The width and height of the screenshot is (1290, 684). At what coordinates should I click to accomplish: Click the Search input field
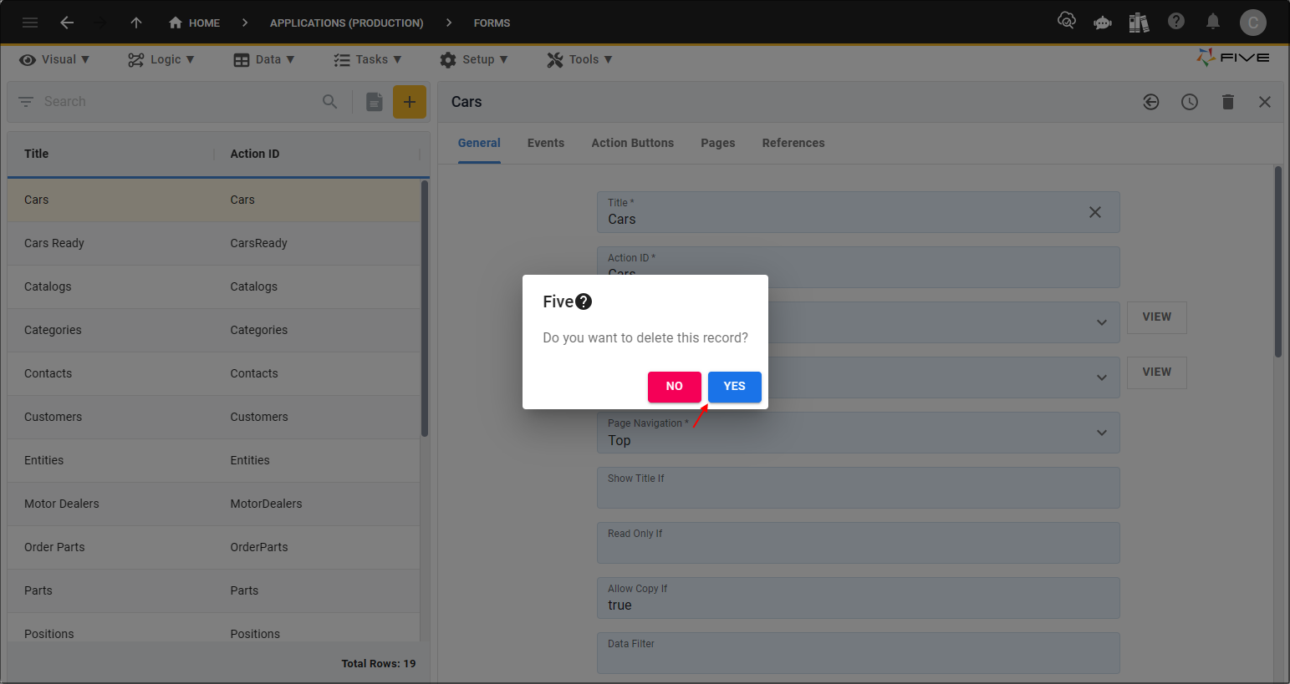(x=180, y=101)
